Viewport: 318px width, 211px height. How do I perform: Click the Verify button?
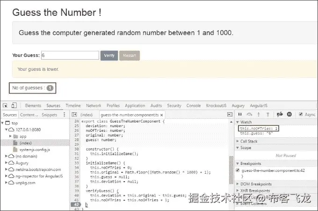point(109,55)
